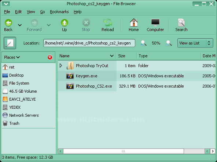Click the 1 item size cell
The width and height of the screenshot is (217, 162).
click(130, 66)
